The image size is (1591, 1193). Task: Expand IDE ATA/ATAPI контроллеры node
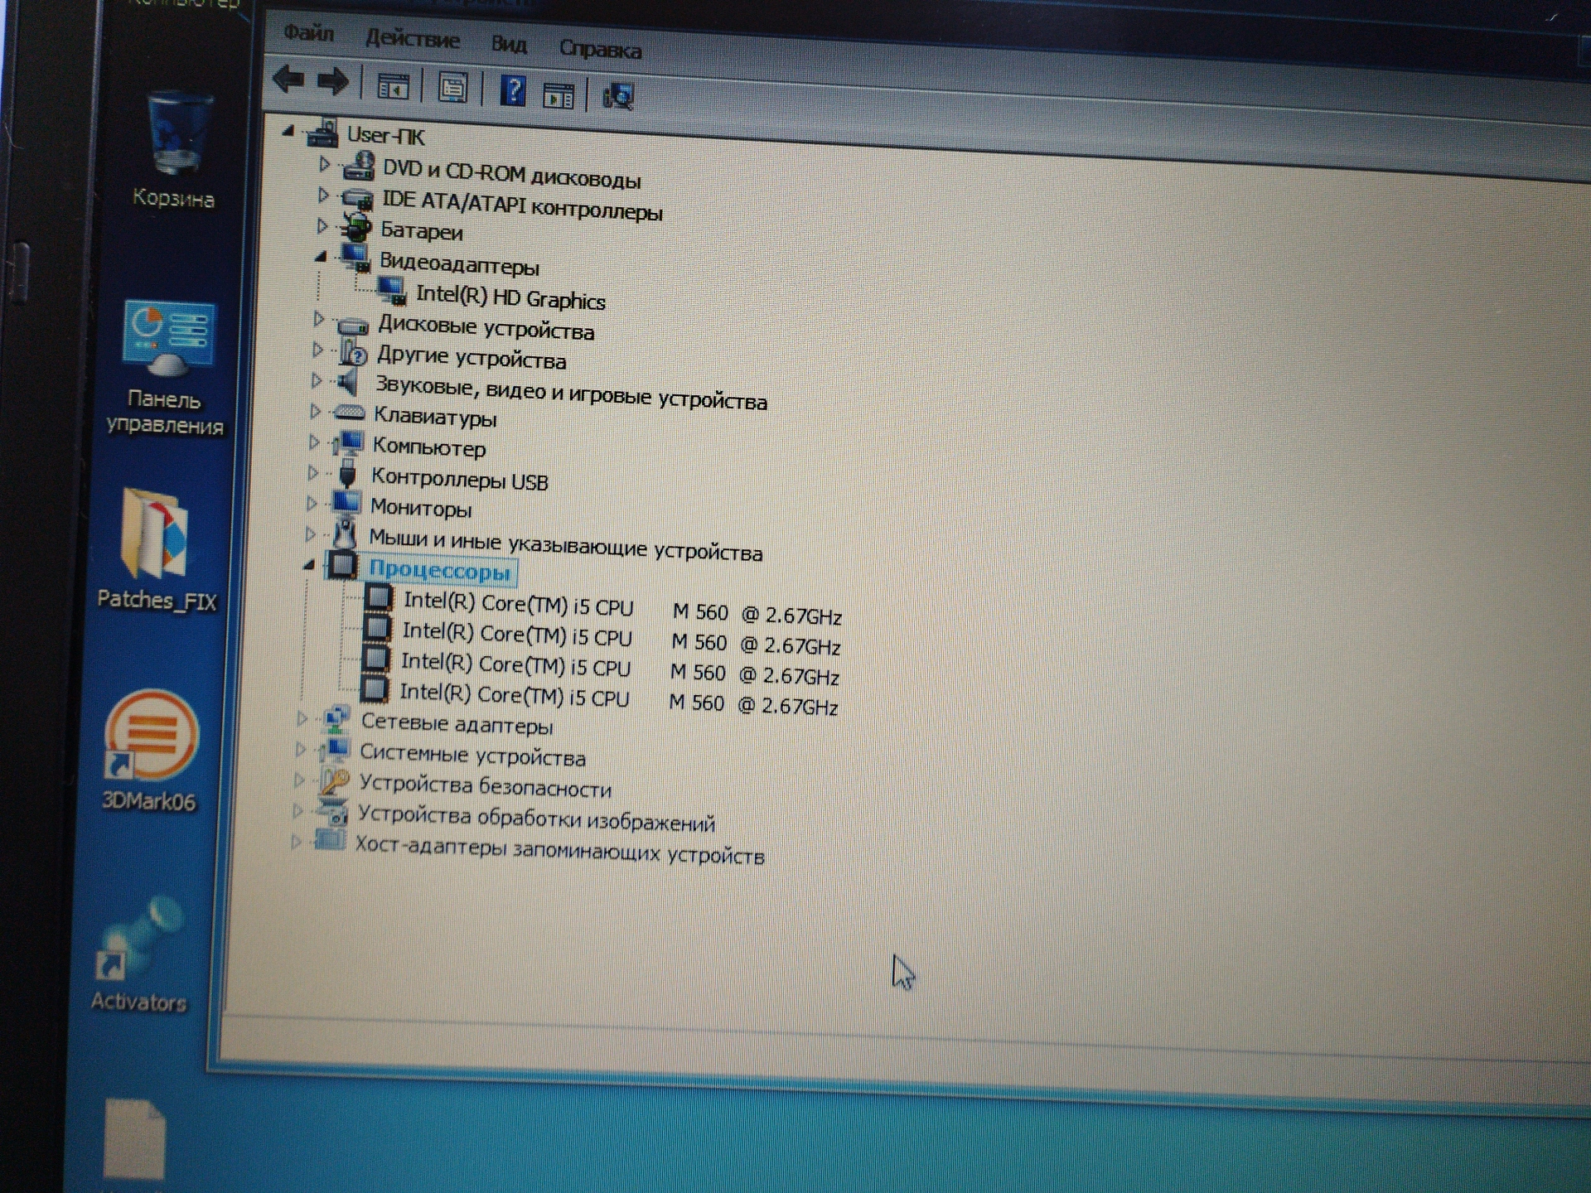coord(323,196)
